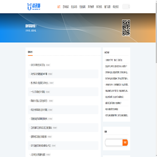This screenshot has height=157, width=157.
Task: Select the orange highlighted 首页 home nav item
Action: click(x=59, y=7)
